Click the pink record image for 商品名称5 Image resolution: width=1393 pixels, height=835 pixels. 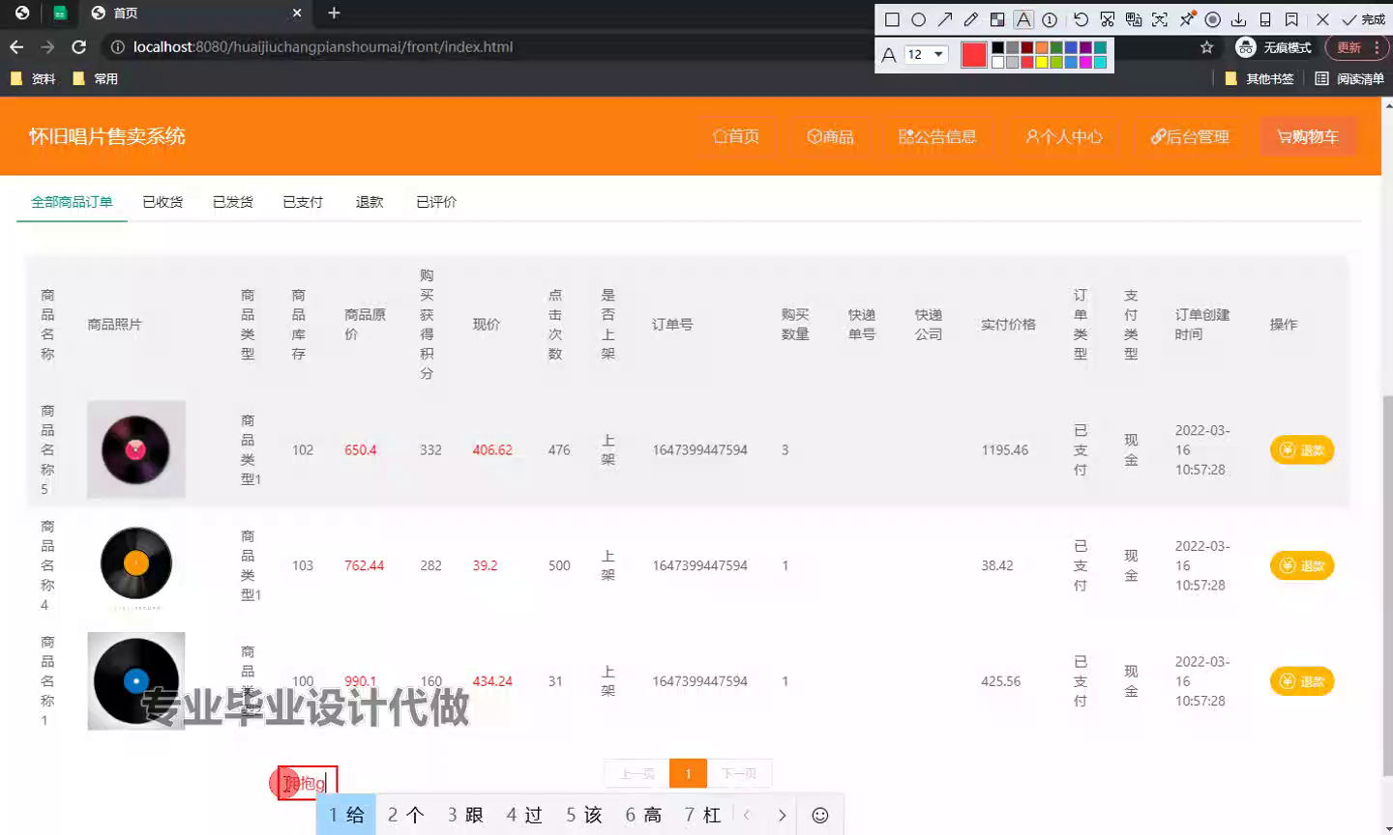click(136, 449)
